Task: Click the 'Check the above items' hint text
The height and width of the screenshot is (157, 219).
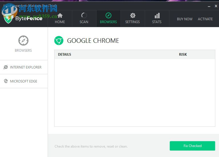Action: 91,146
